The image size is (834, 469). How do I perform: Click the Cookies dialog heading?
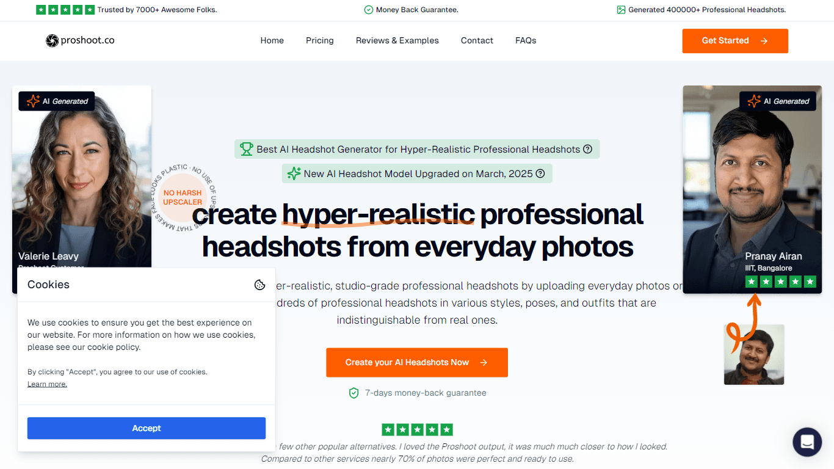click(48, 285)
